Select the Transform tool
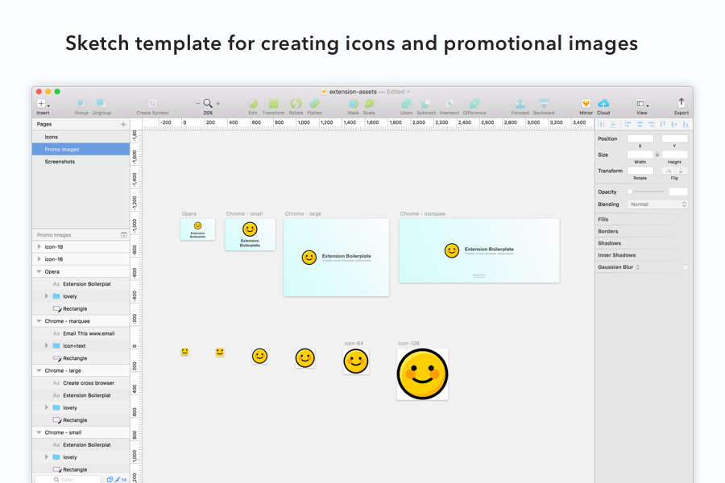Image resolution: width=725 pixels, height=483 pixels. pyautogui.click(x=274, y=104)
